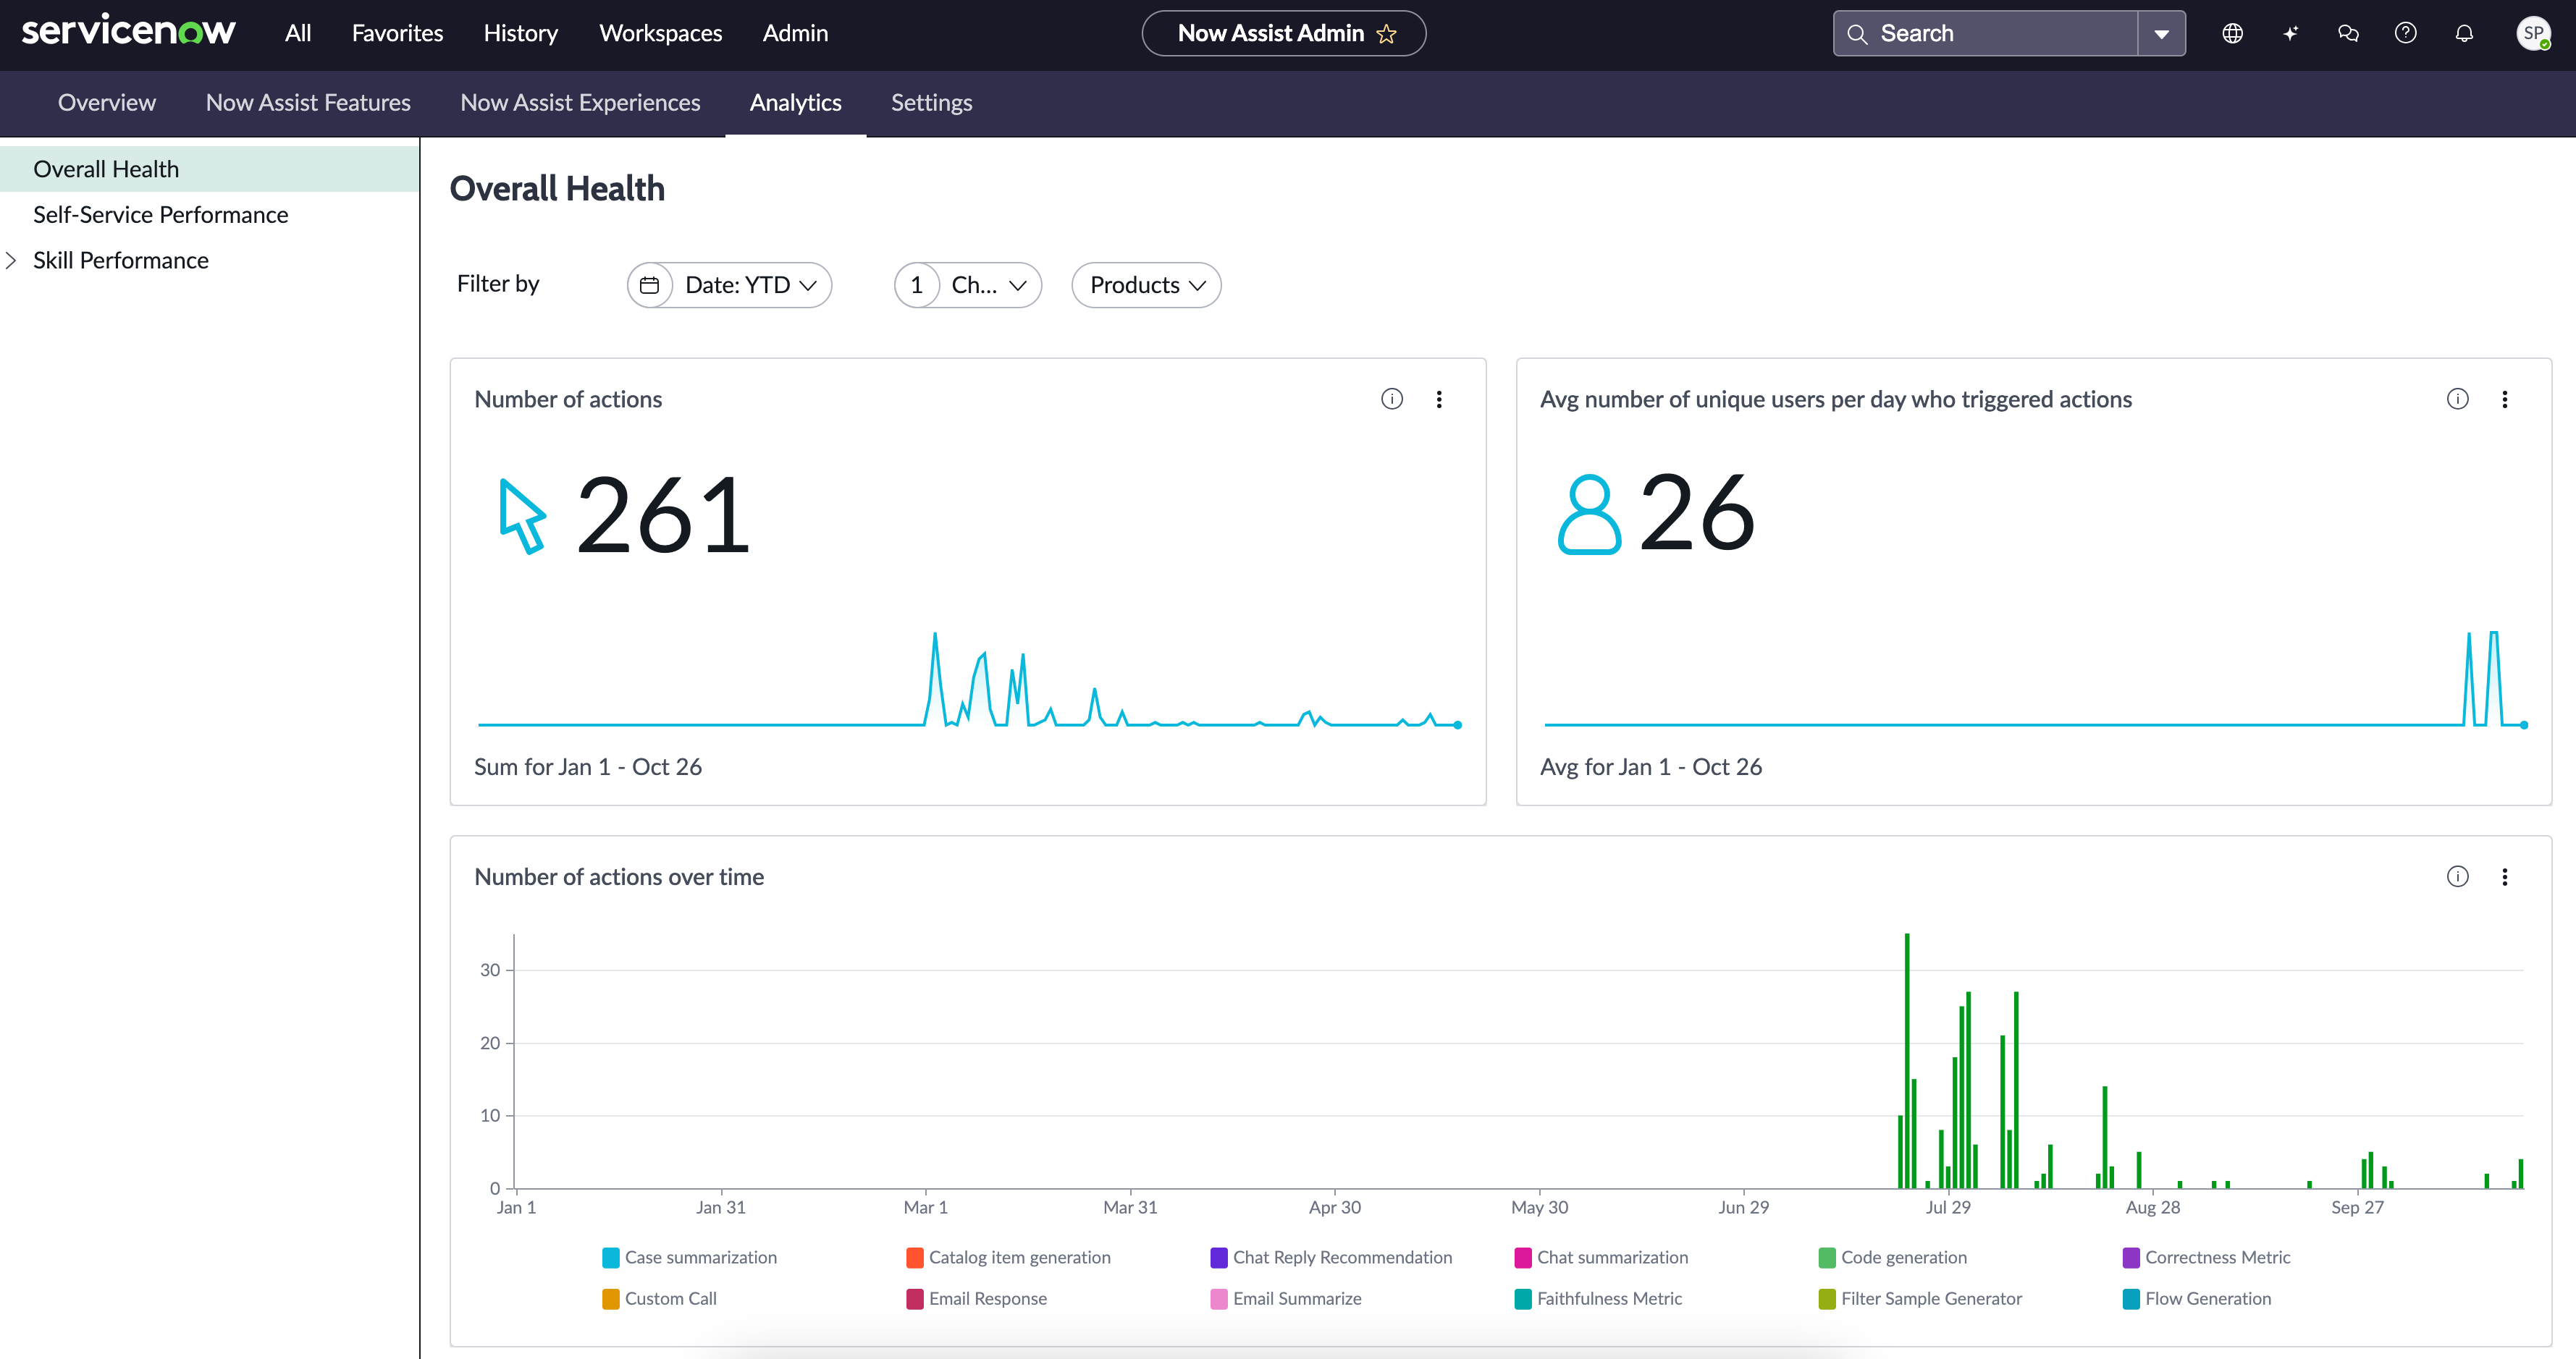Click the Sum for Jan 1 - Oct 26 caption
Image resolution: width=2576 pixels, height=1359 pixels.
[588, 766]
